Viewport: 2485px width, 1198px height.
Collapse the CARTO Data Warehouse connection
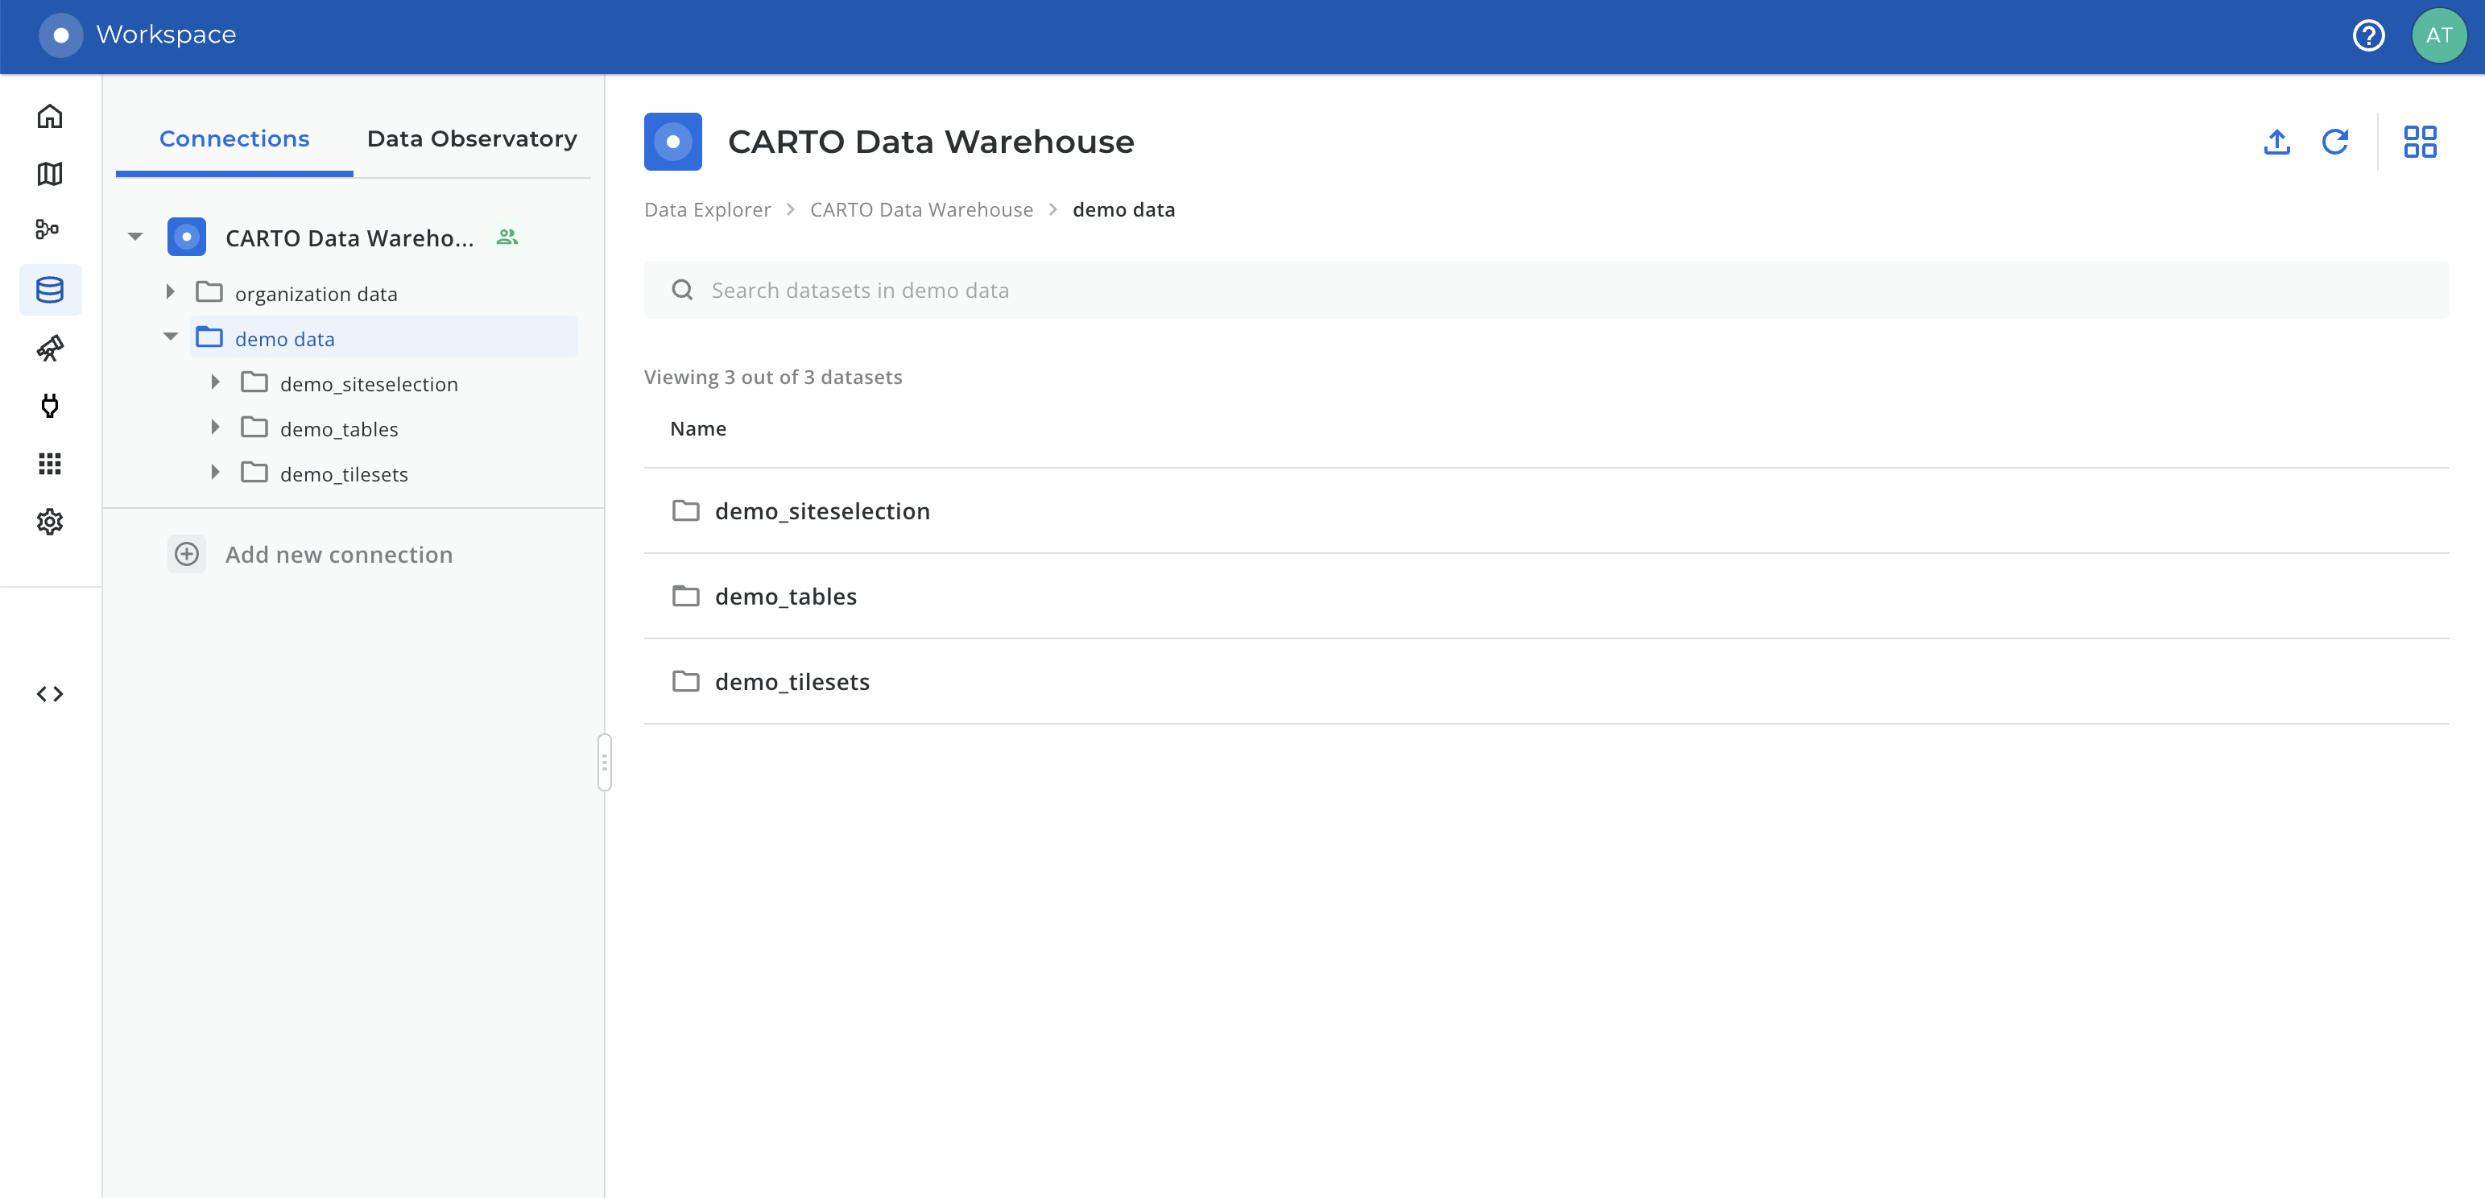click(135, 238)
